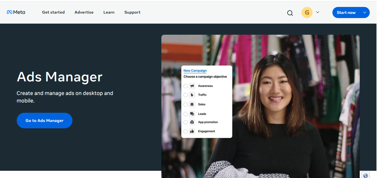Click the Sales bag icon
Viewport: 377px width, 178px height.
point(192,104)
